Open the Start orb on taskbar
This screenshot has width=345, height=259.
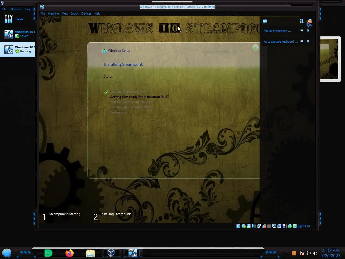[x=7, y=253]
